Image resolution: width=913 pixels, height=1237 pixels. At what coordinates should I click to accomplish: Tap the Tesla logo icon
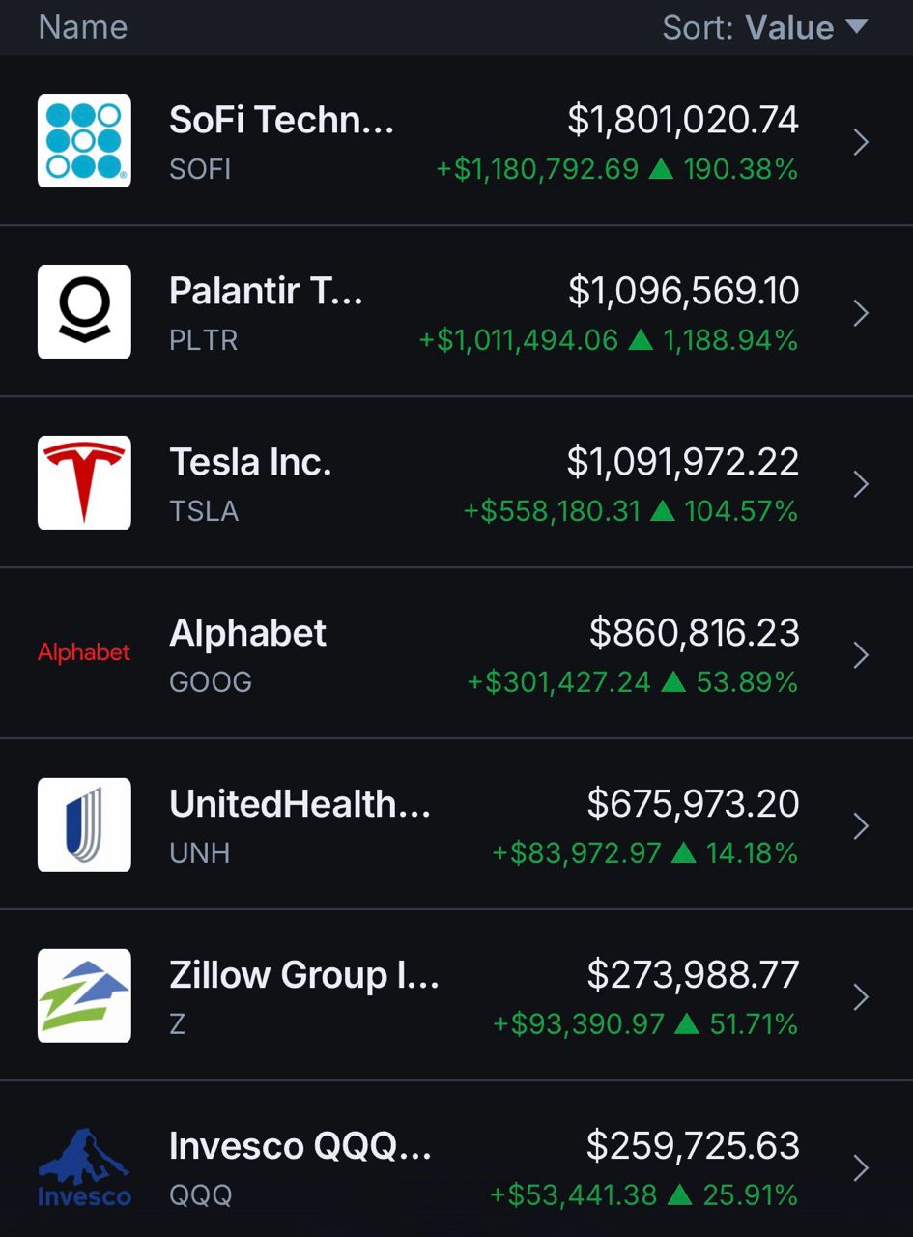[84, 483]
